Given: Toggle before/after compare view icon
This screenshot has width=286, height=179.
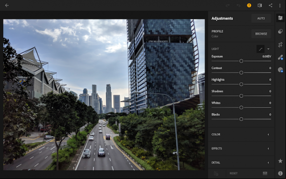Looking at the screenshot, I should (260, 5).
